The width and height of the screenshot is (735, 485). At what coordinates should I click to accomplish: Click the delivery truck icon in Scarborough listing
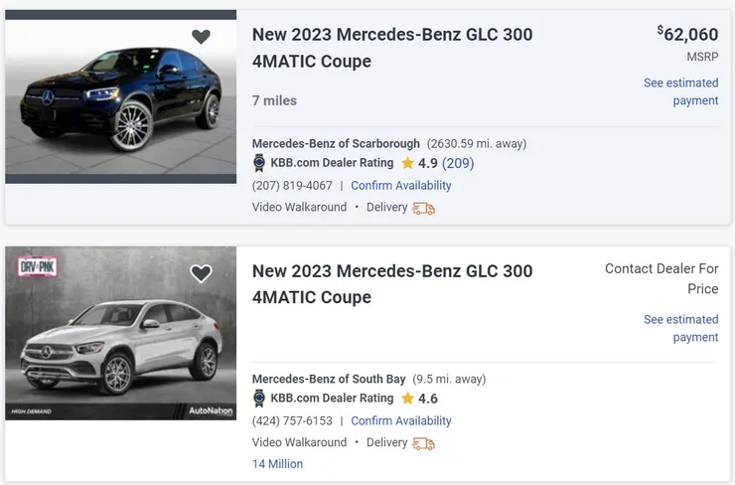coord(424,208)
